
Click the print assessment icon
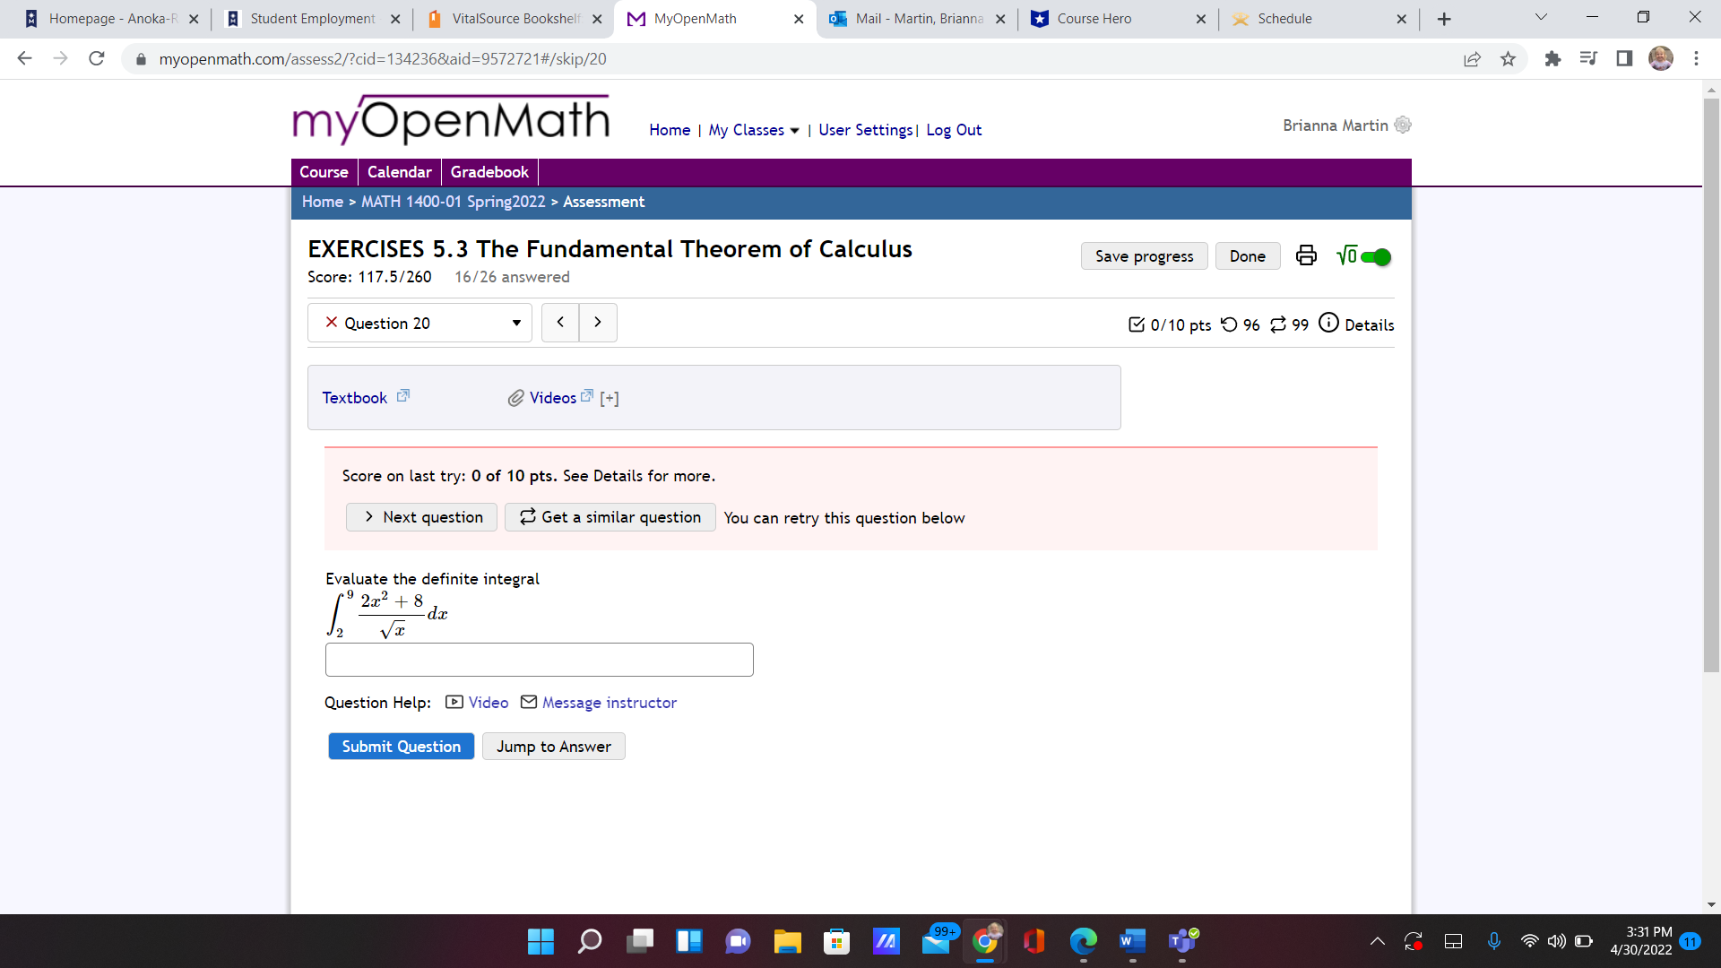pos(1306,256)
